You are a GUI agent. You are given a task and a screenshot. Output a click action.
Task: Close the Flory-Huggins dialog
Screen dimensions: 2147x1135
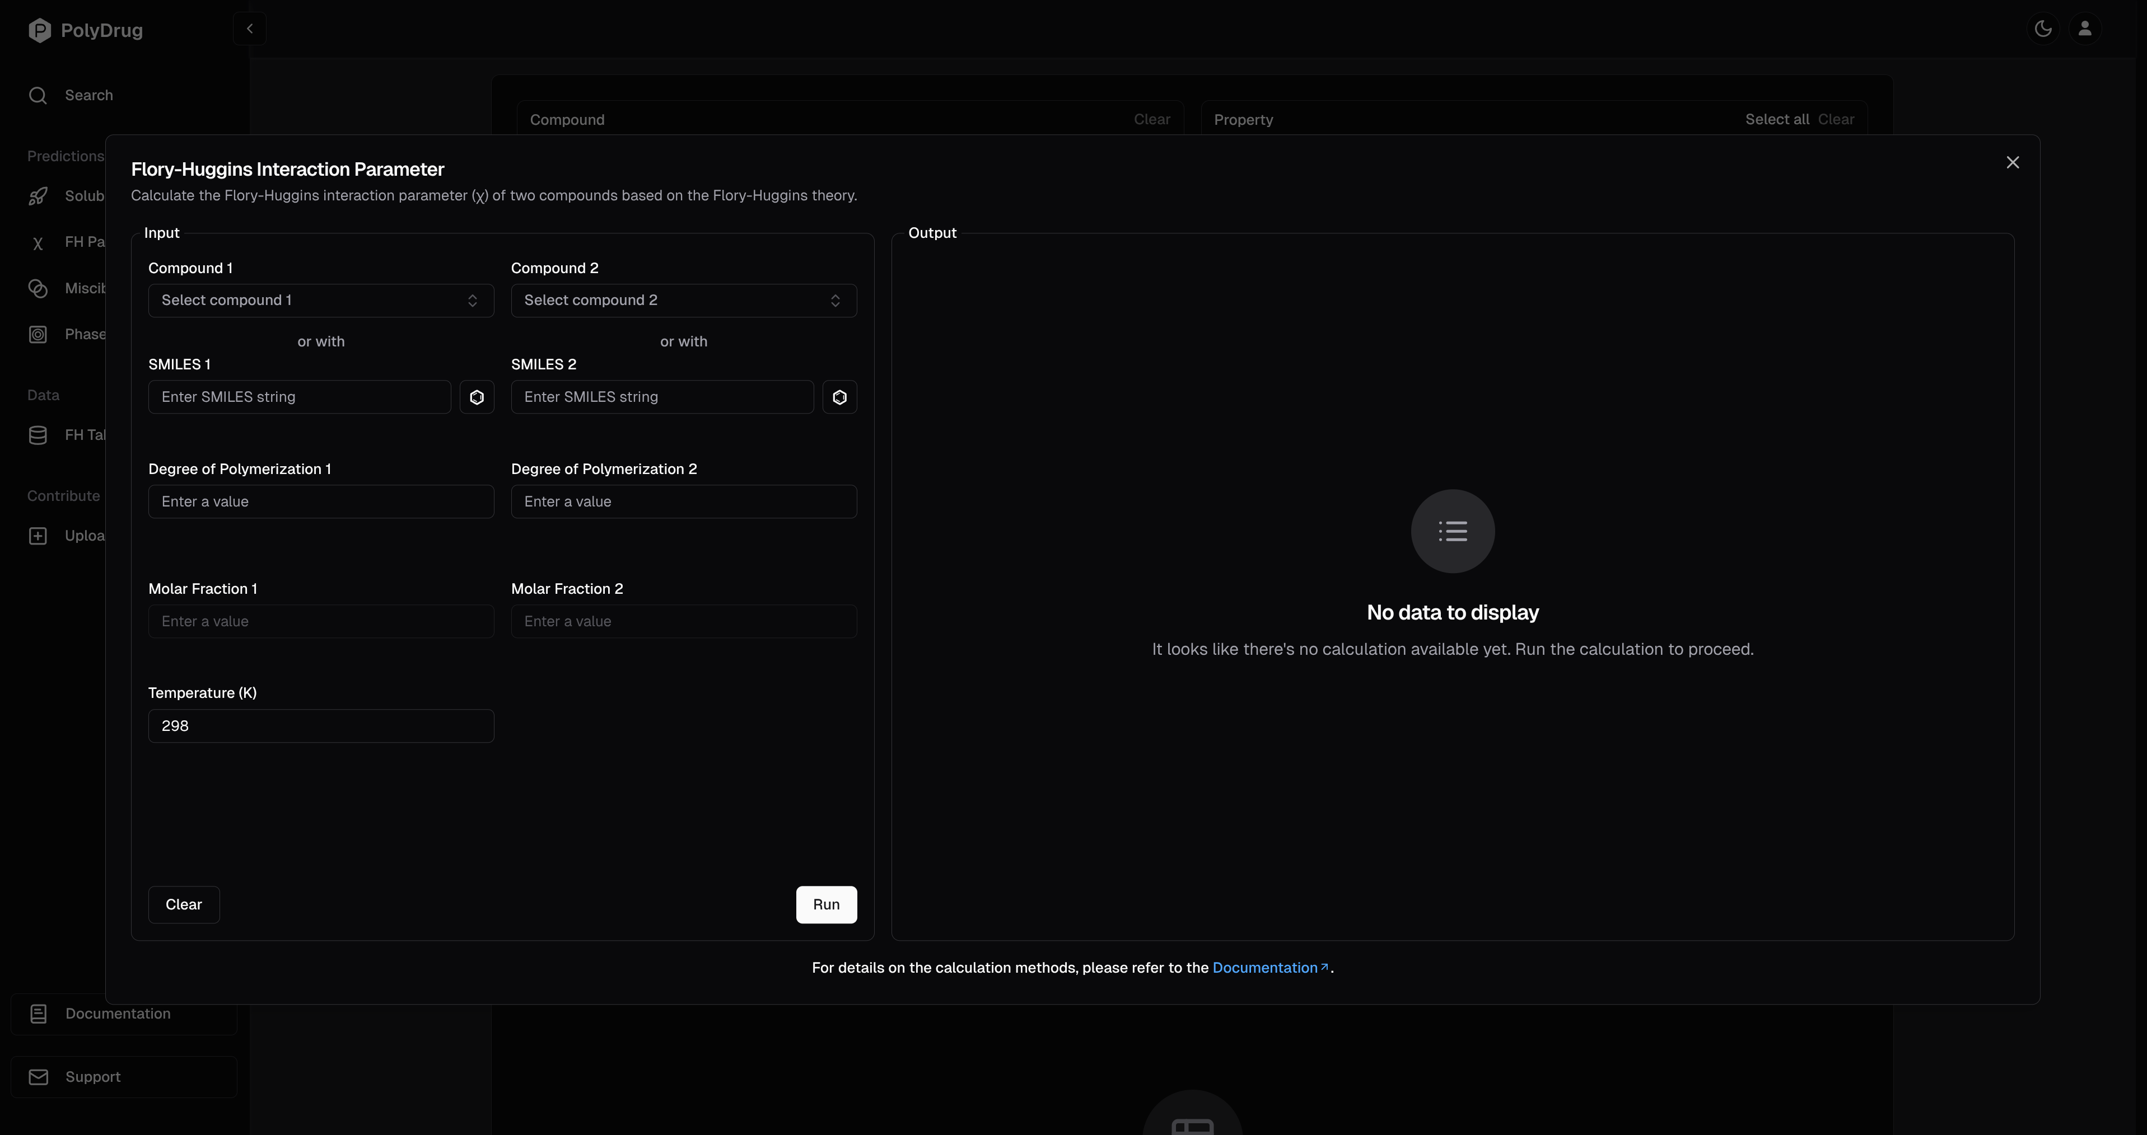pos(2012,162)
